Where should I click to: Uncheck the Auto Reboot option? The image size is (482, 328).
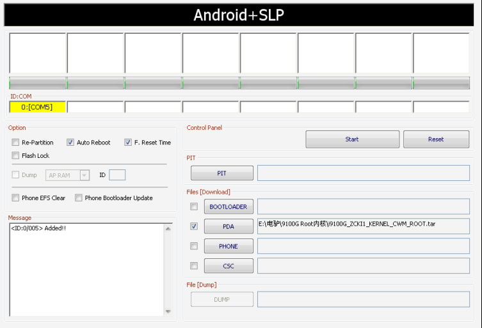(x=70, y=142)
